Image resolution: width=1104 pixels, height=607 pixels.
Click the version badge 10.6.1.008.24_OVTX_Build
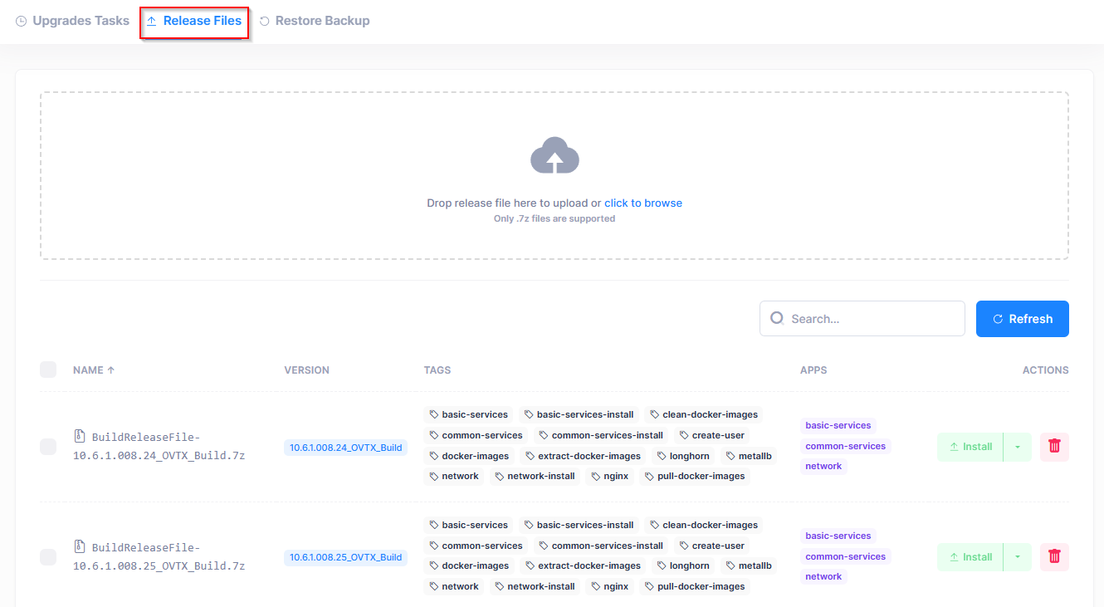click(x=345, y=448)
